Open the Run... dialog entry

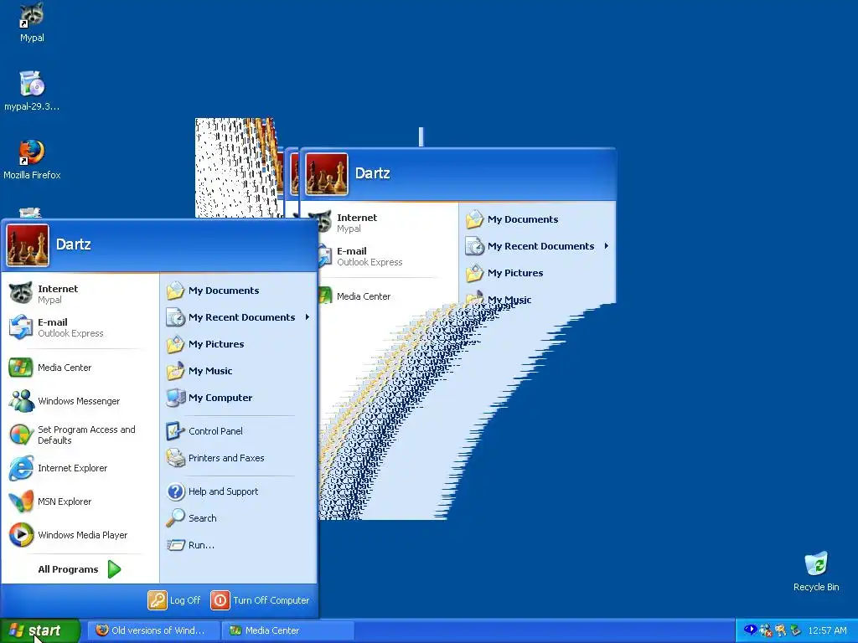click(239, 544)
